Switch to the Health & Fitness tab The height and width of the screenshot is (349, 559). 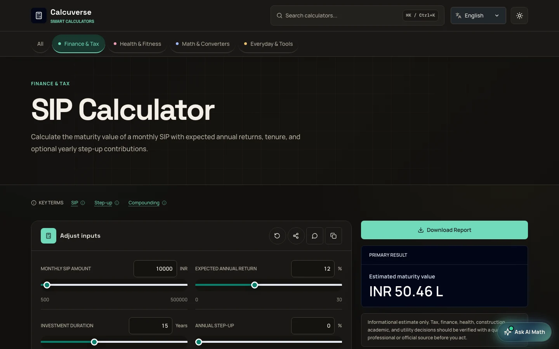137,44
